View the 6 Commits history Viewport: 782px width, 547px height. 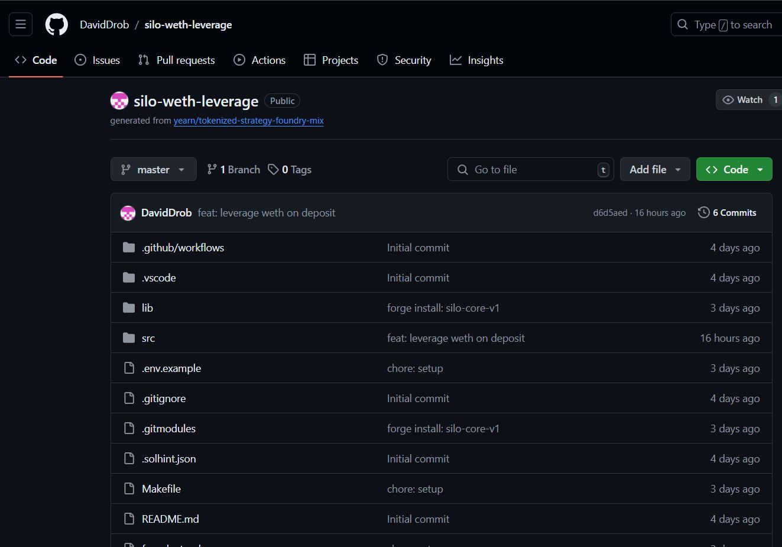click(727, 212)
